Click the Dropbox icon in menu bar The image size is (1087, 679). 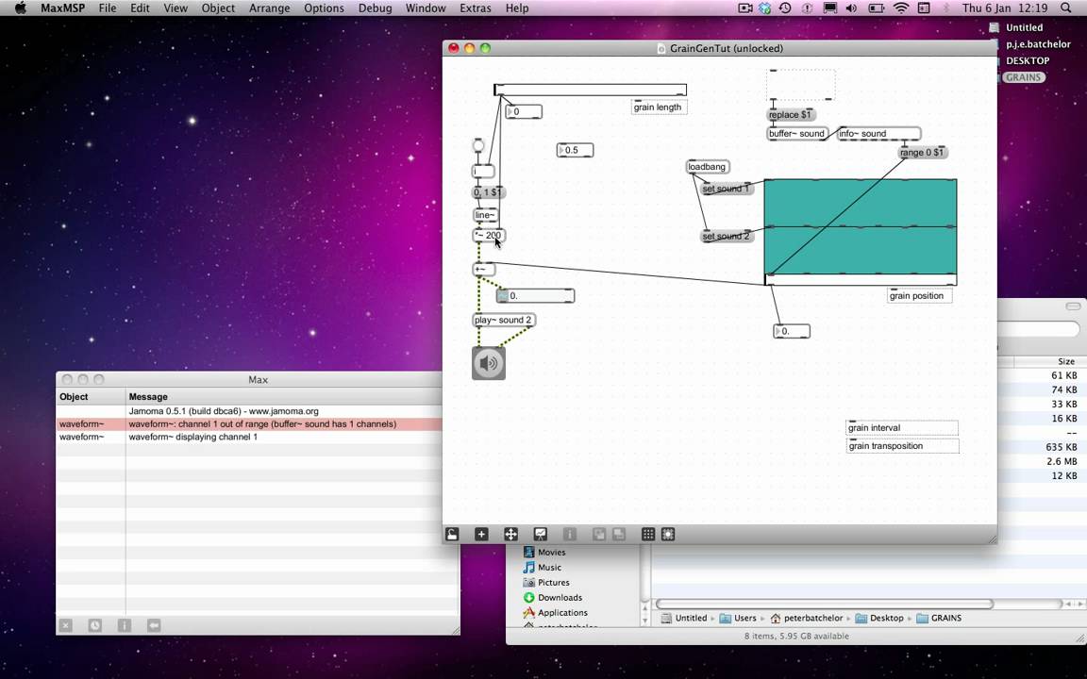(x=765, y=8)
